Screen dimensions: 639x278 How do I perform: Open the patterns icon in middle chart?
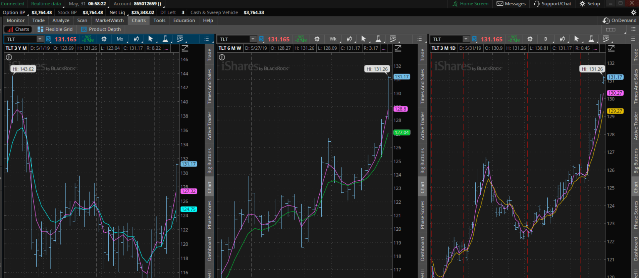pyautogui.click(x=393, y=39)
